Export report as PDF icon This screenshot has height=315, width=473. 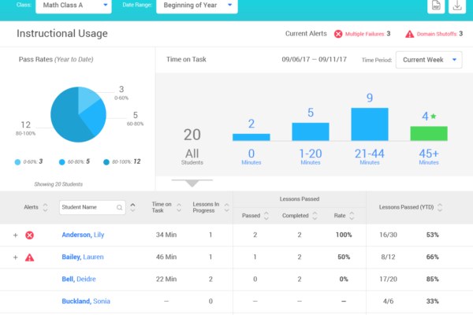tap(436, 6)
